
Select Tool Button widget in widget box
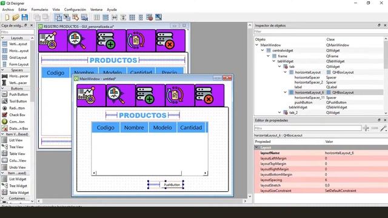15,101
